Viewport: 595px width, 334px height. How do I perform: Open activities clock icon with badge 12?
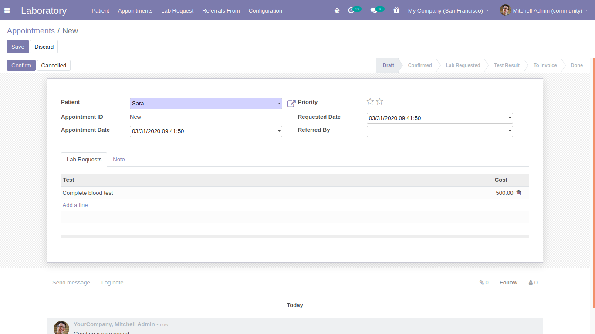[352, 10]
